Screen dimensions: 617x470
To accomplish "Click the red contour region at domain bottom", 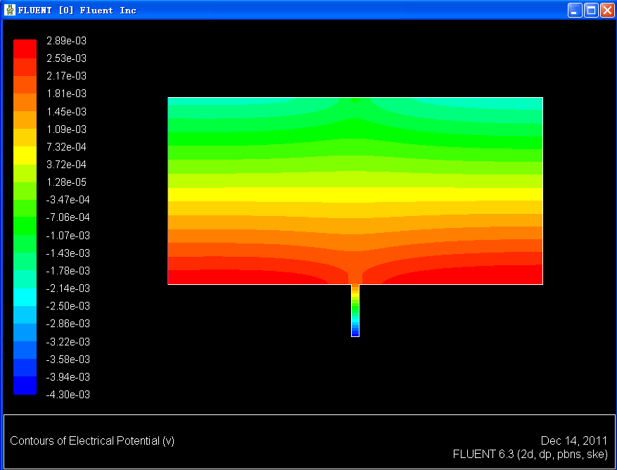I will [x=232, y=277].
